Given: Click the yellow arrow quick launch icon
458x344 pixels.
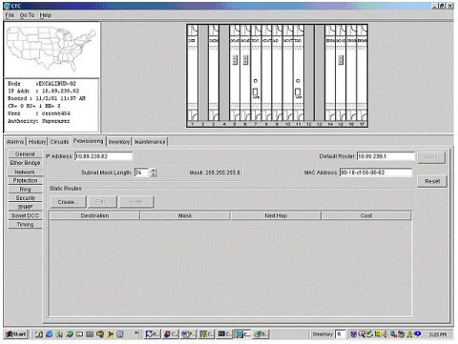Looking at the screenshot, I should tap(111, 334).
